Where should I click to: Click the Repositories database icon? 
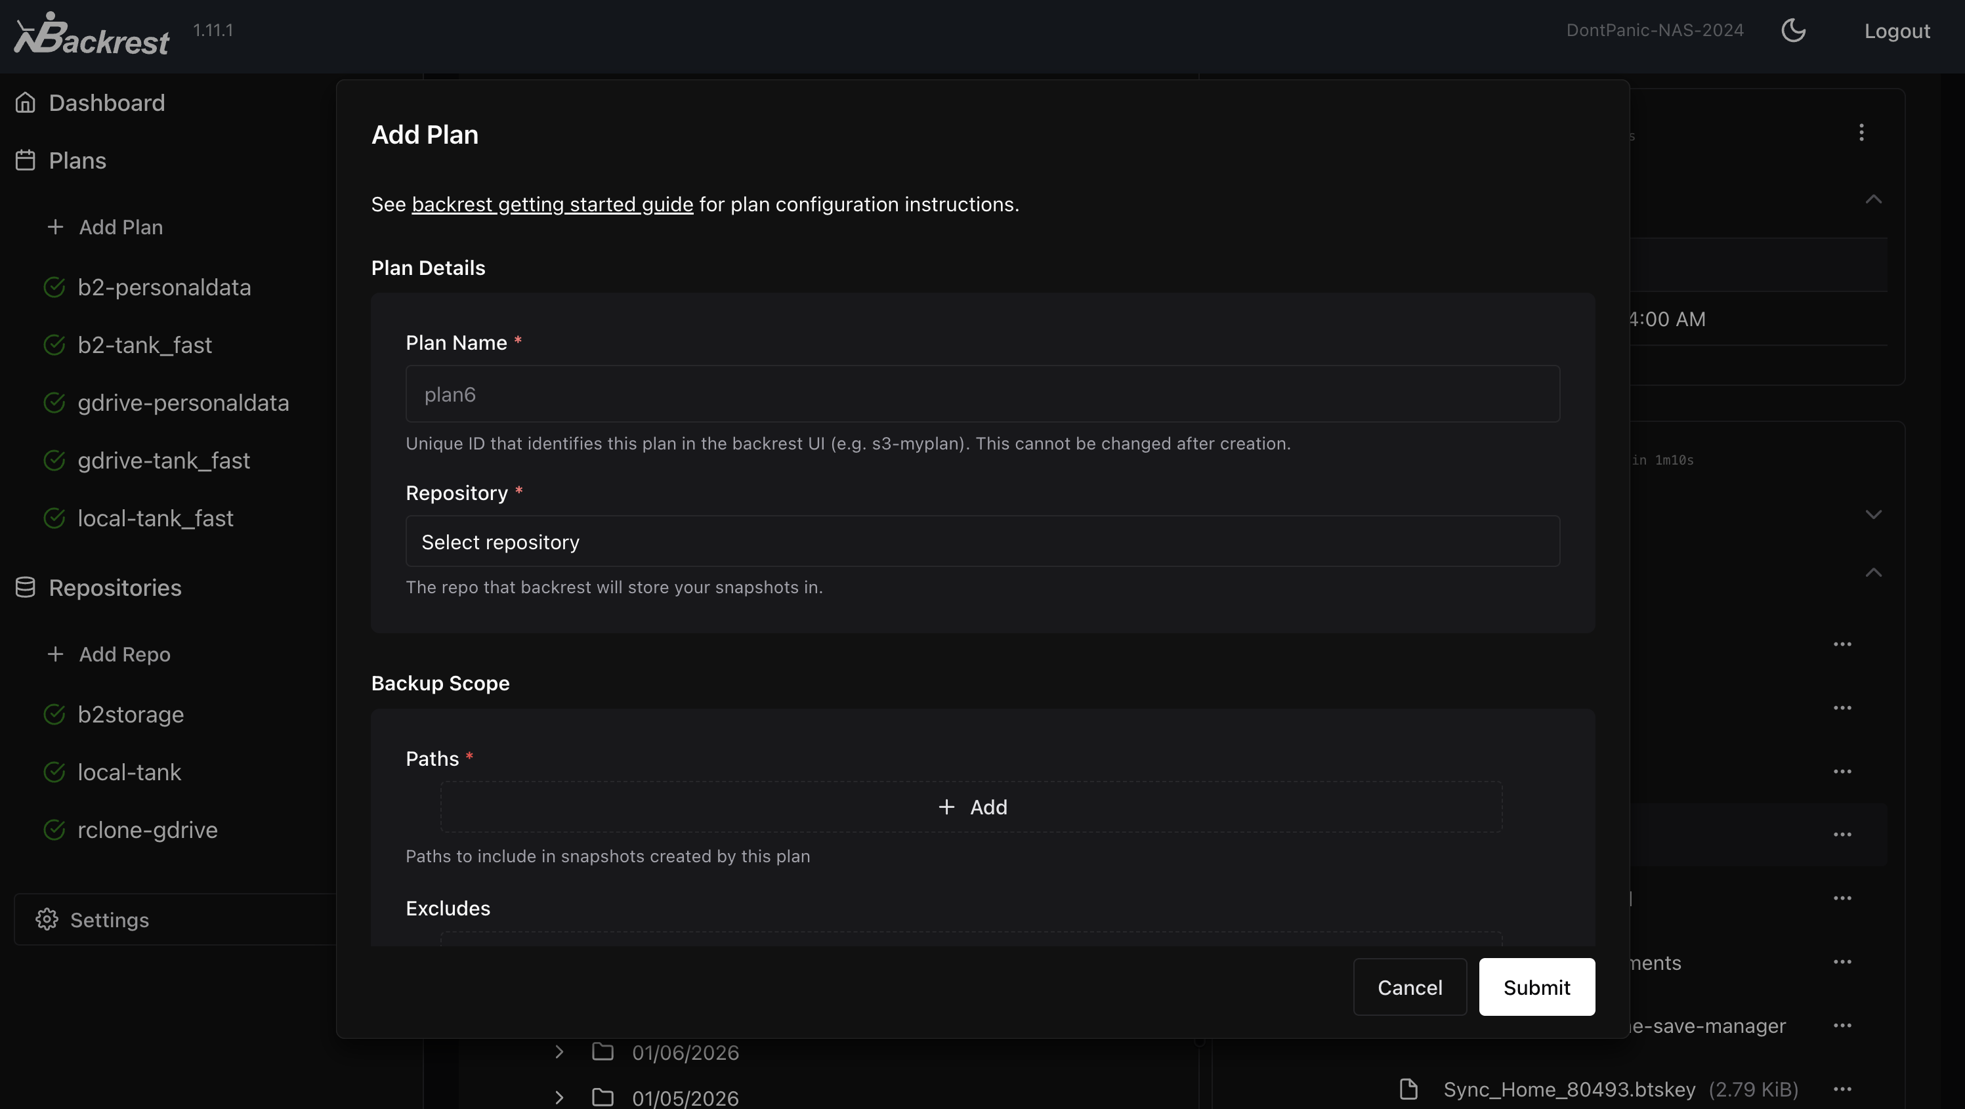point(25,587)
